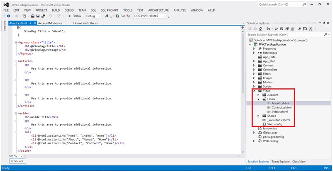
Task: Click the editor horizontal scrollbar
Action: pyautogui.click(x=131, y=156)
